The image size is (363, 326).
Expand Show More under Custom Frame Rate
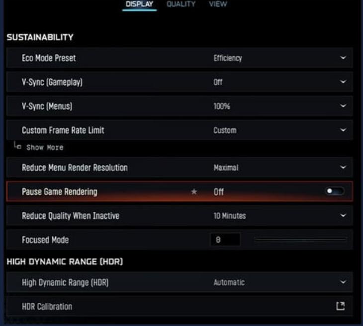click(x=45, y=147)
